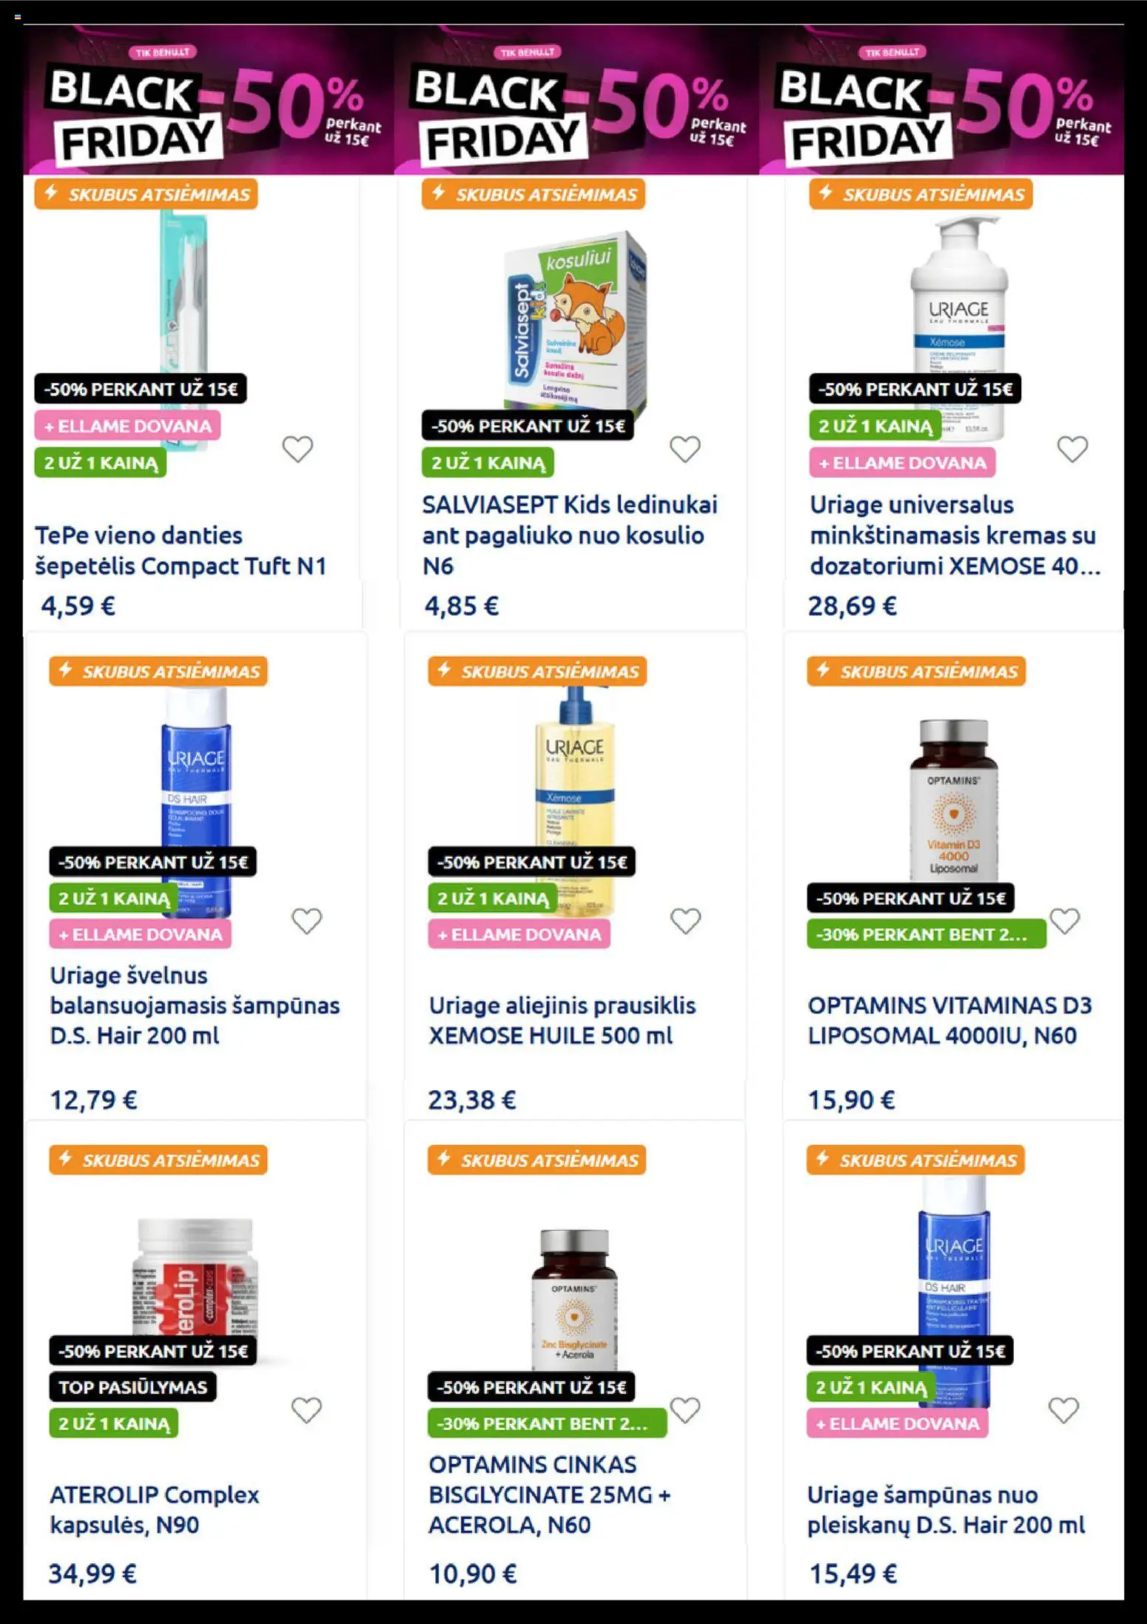Add Uriage XEMOSE HUILE to favorites
Screen dimensions: 1147x1624
[x=685, y=920]
